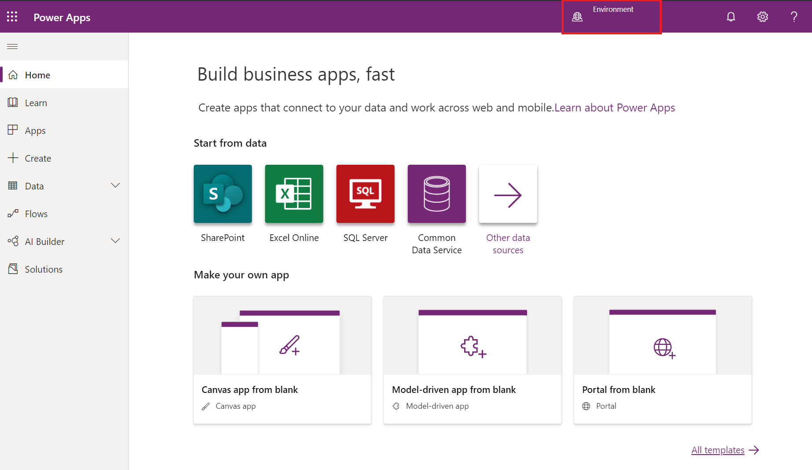Go to Home in sidebar
Screen dimensions: 812x470
[64, 75]
